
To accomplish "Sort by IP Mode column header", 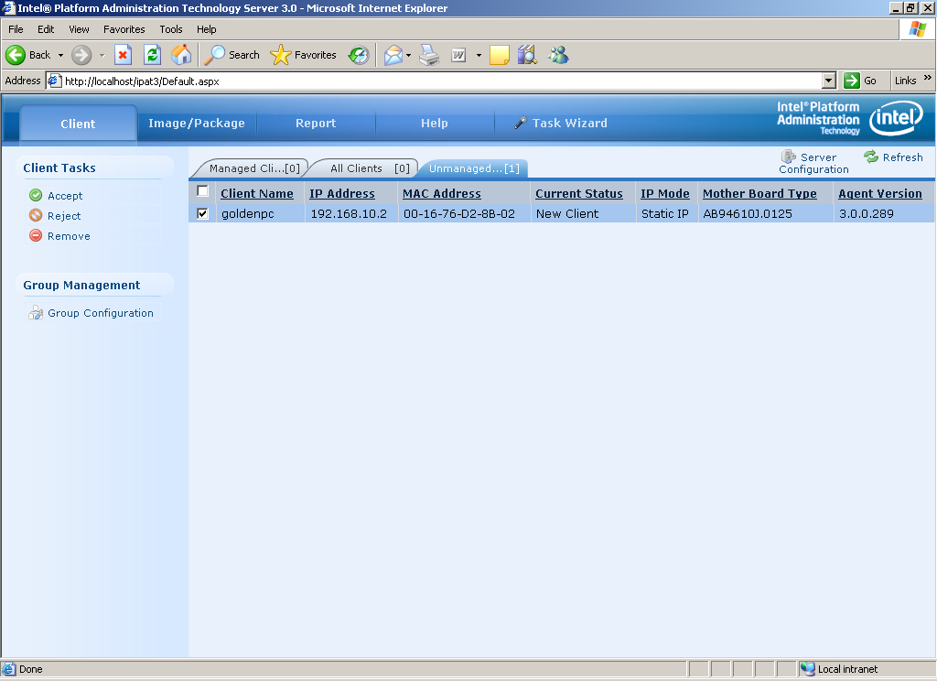I will (665, 194).
